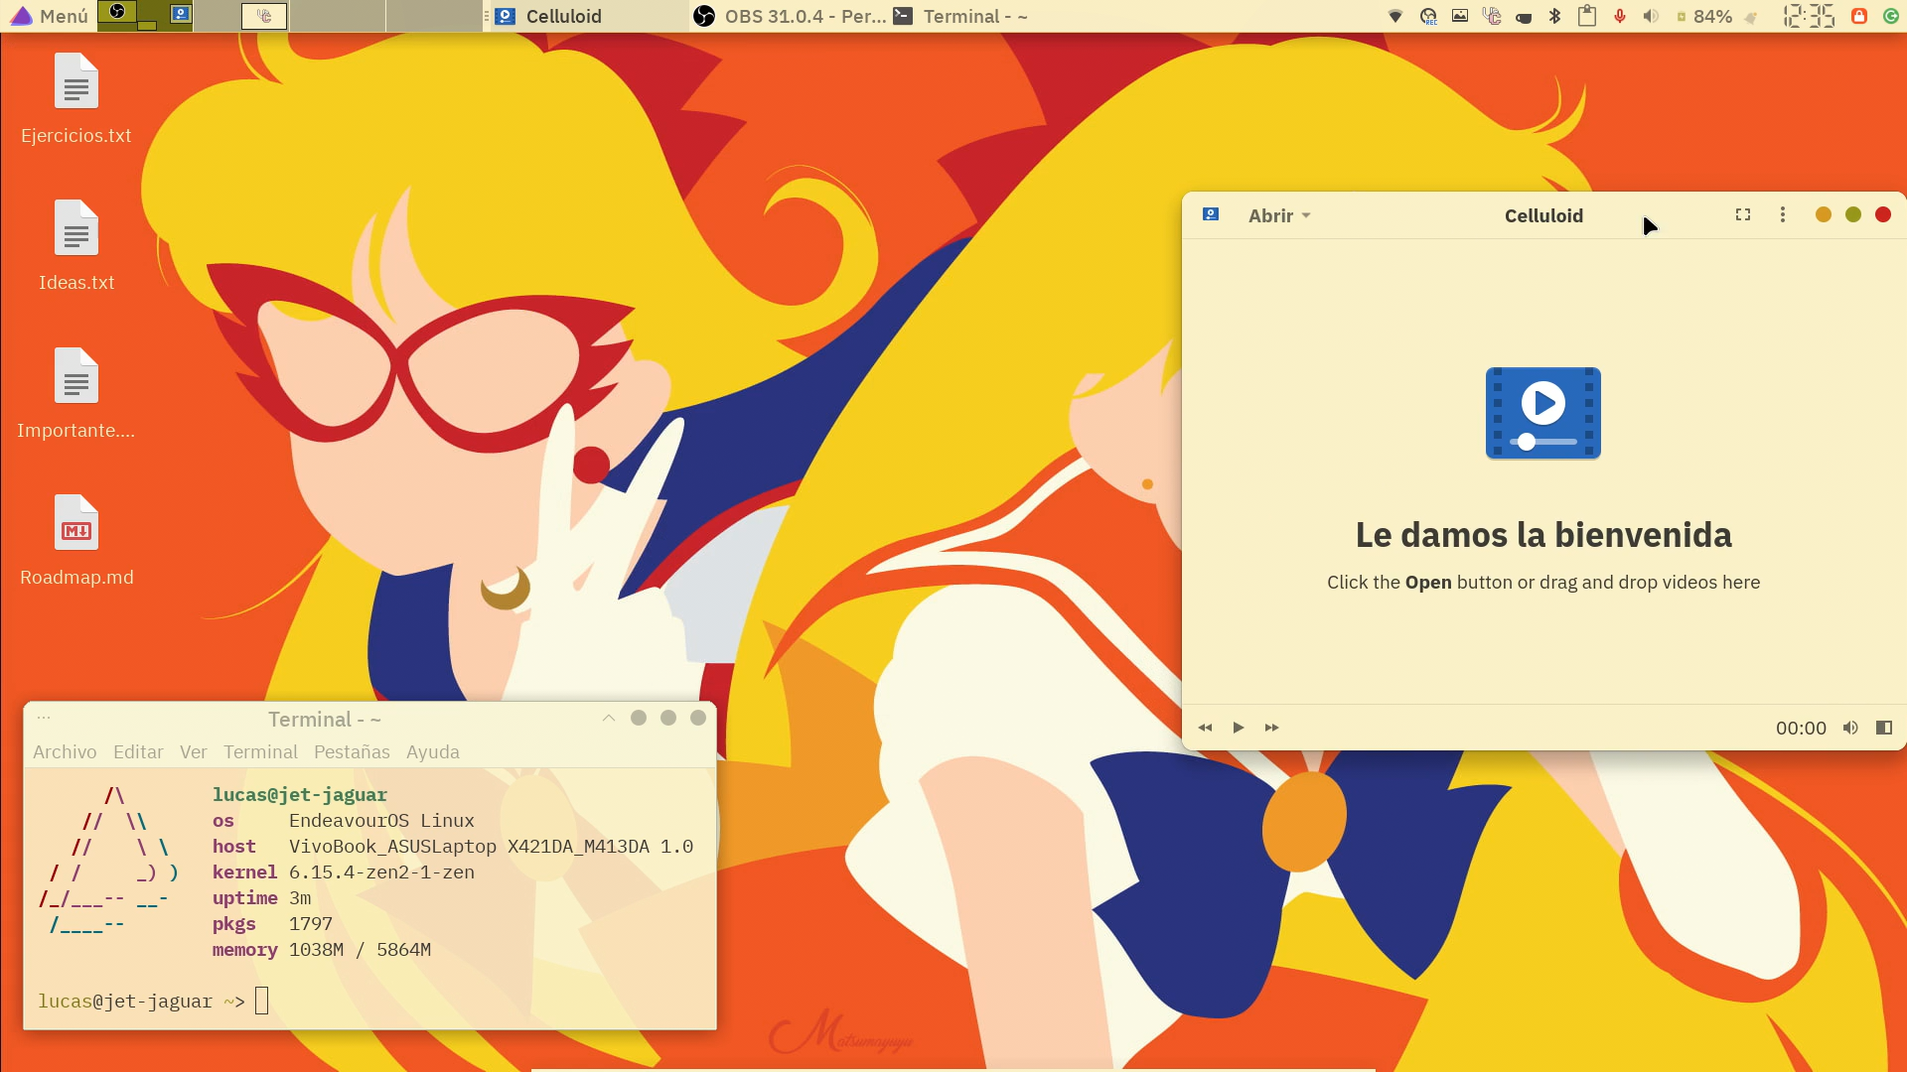Click the roll-up arrow on Terminal title bar

[609, 718]
